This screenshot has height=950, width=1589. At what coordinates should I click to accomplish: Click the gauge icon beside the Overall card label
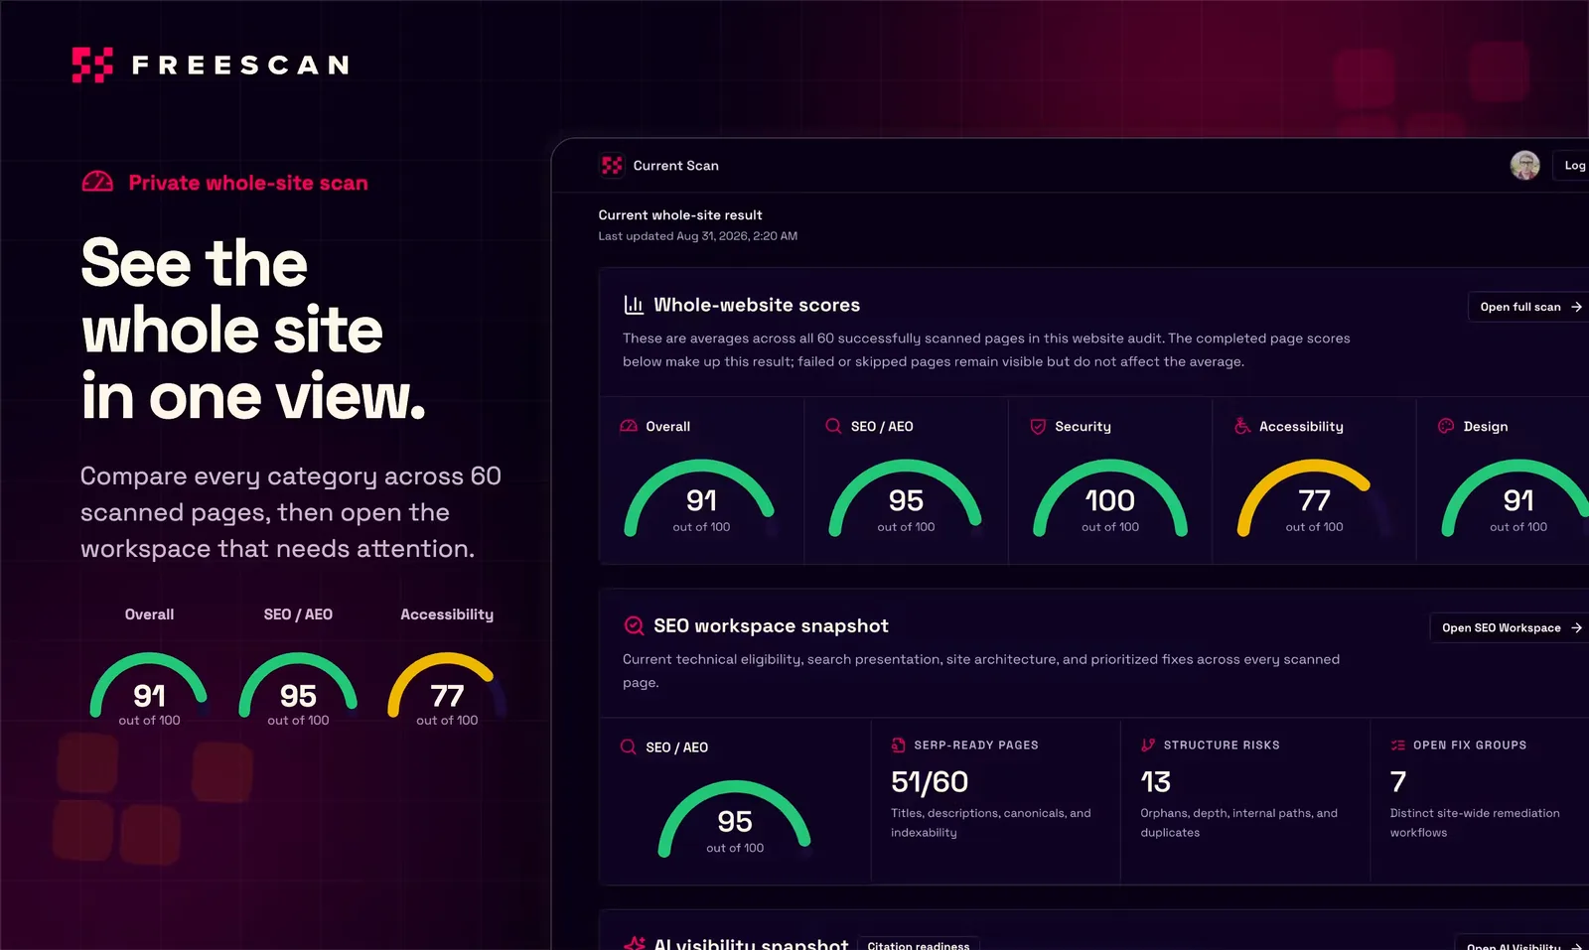(629, 426)
